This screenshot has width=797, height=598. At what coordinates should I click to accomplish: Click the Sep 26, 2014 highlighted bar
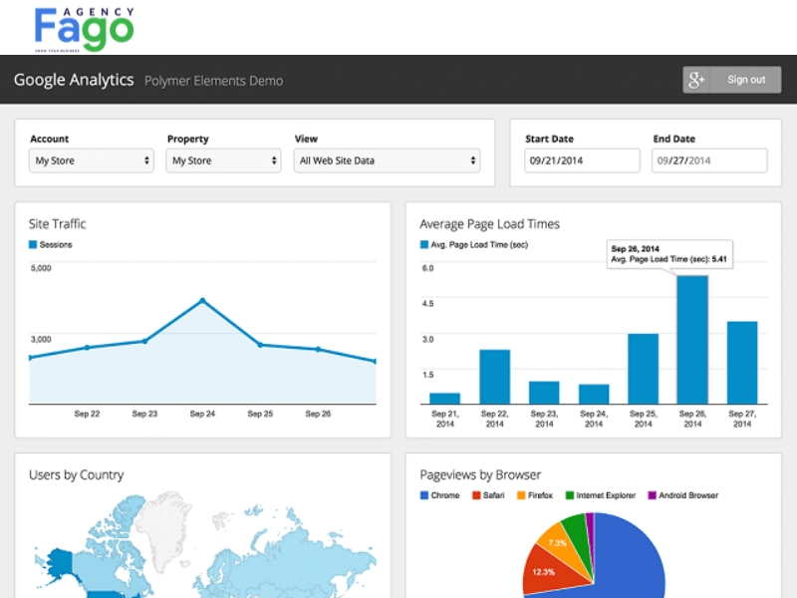pos(692,340)
